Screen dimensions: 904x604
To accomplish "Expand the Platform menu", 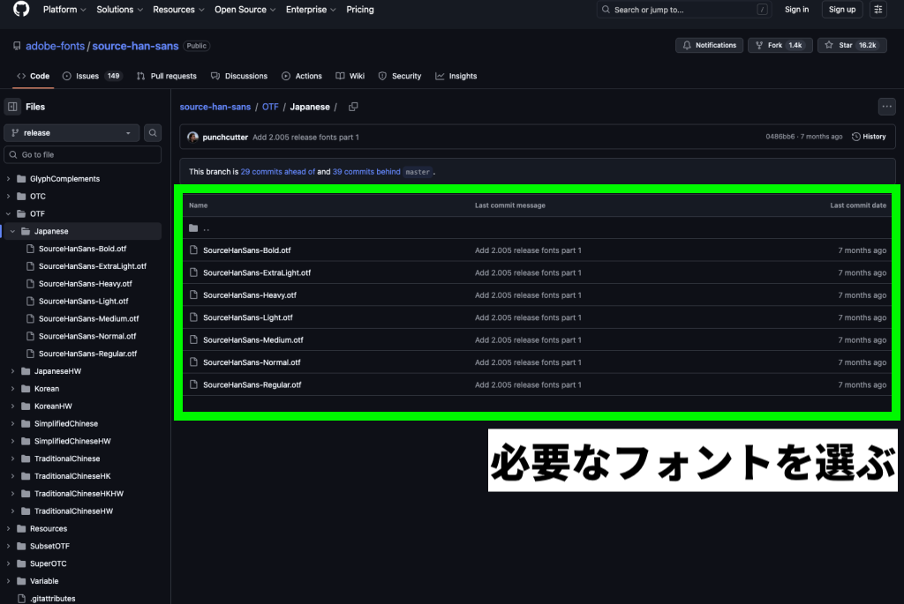I will (x=64, y=10).
